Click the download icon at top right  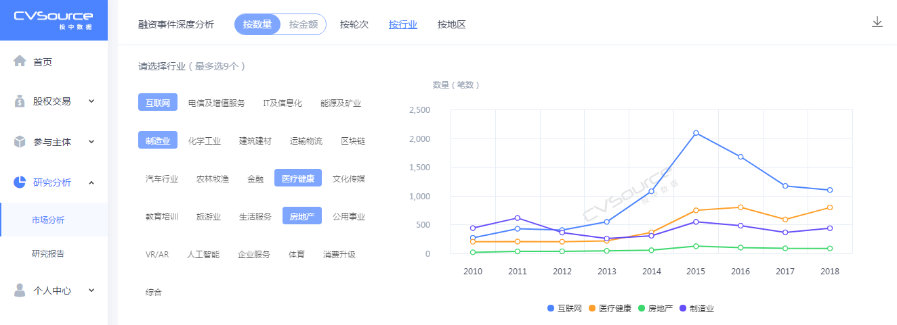click(x=877, y=22)
